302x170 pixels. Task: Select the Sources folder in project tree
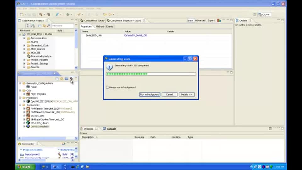[x=35, y=67]
